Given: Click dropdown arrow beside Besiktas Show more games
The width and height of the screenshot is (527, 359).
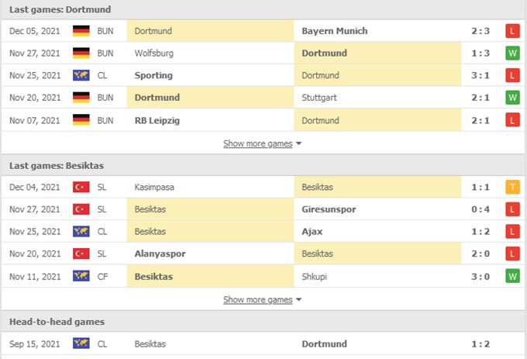Looking at the screenshot, I should pos(299,299).
